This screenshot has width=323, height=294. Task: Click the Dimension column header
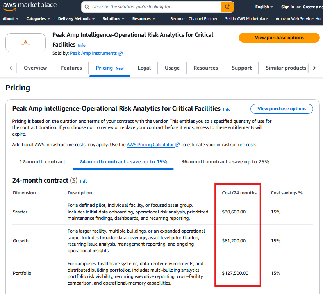24,193
